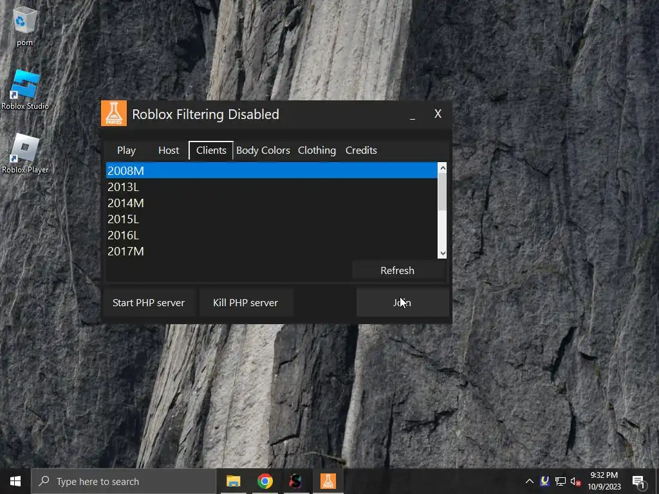
Task: Click the client list scroll up arrow
Action: (442, 168)
